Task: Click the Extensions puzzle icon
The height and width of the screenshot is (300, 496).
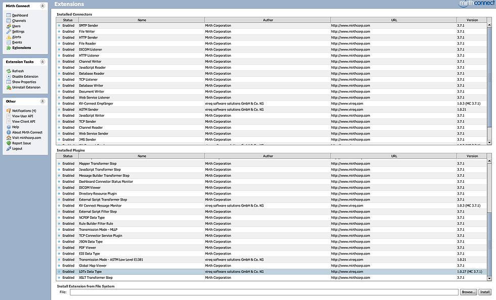Action: 9,47
